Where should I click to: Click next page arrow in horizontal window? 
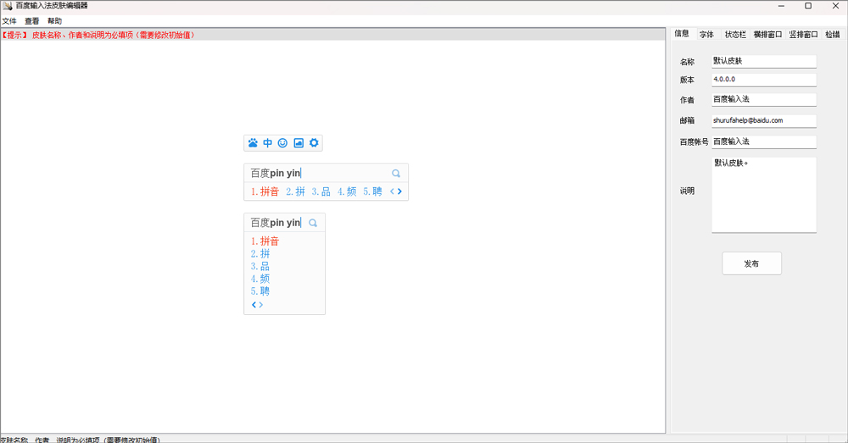click(x=399, y=191)
